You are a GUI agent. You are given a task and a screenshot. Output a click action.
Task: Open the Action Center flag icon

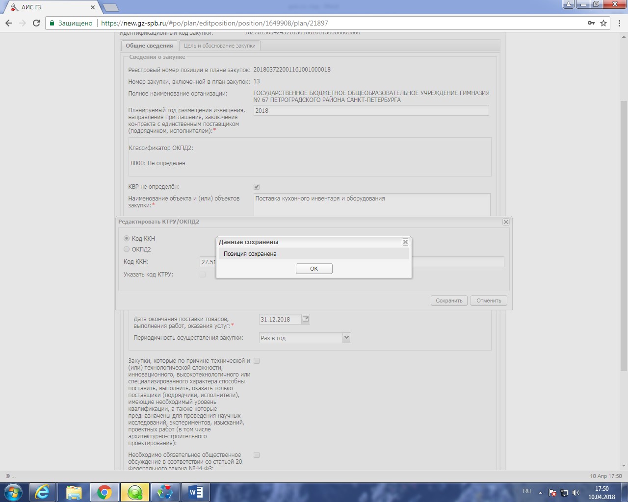[x=552, y=493]
